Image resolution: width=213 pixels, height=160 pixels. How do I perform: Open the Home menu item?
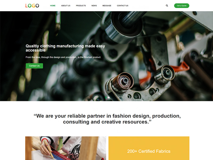(53, 6)
